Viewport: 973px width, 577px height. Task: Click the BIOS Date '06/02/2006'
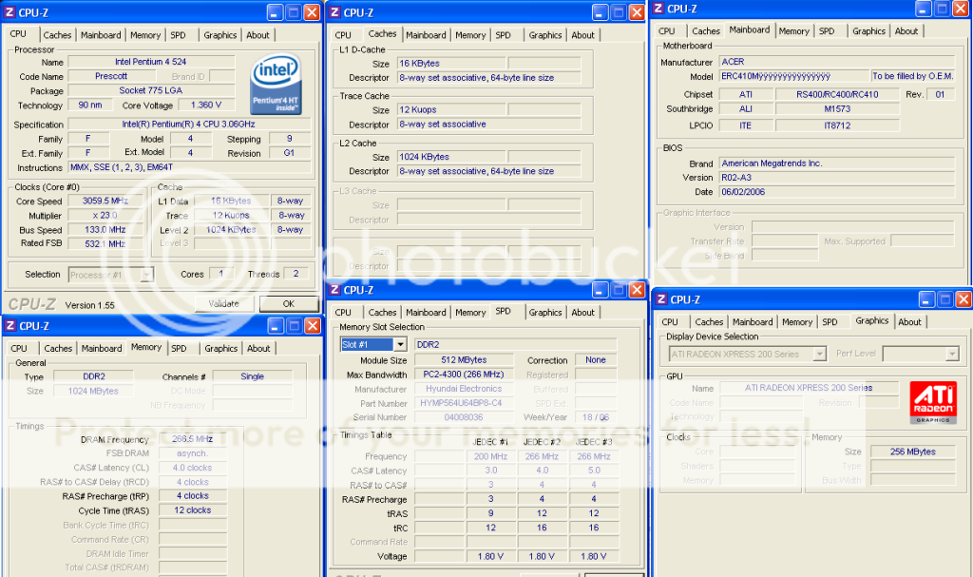coord(836,192)
